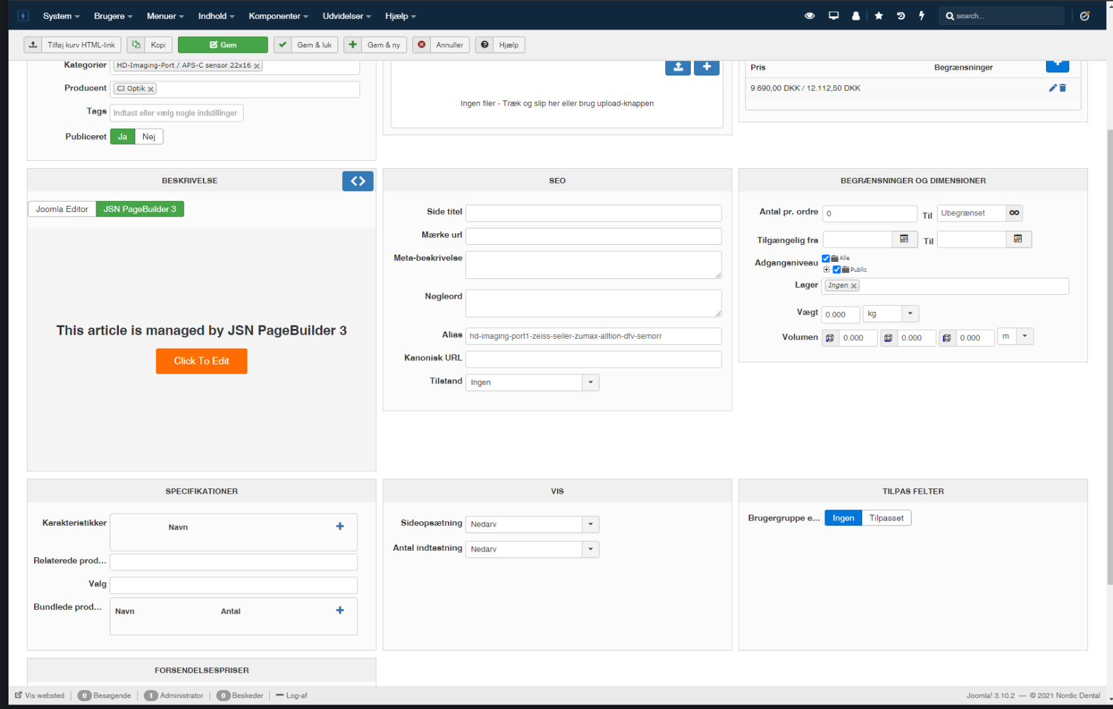The image size is (1113, 709).
Task: Remove the Ingen tag in Lager
Action: click(x=854, y=286)
